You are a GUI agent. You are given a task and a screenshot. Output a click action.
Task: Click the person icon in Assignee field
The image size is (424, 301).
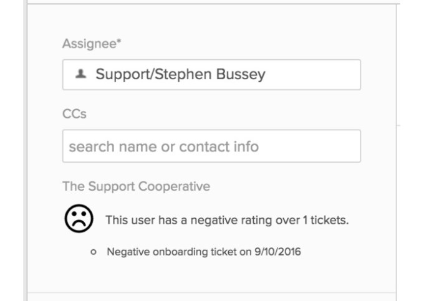click(x=80, y=75)
